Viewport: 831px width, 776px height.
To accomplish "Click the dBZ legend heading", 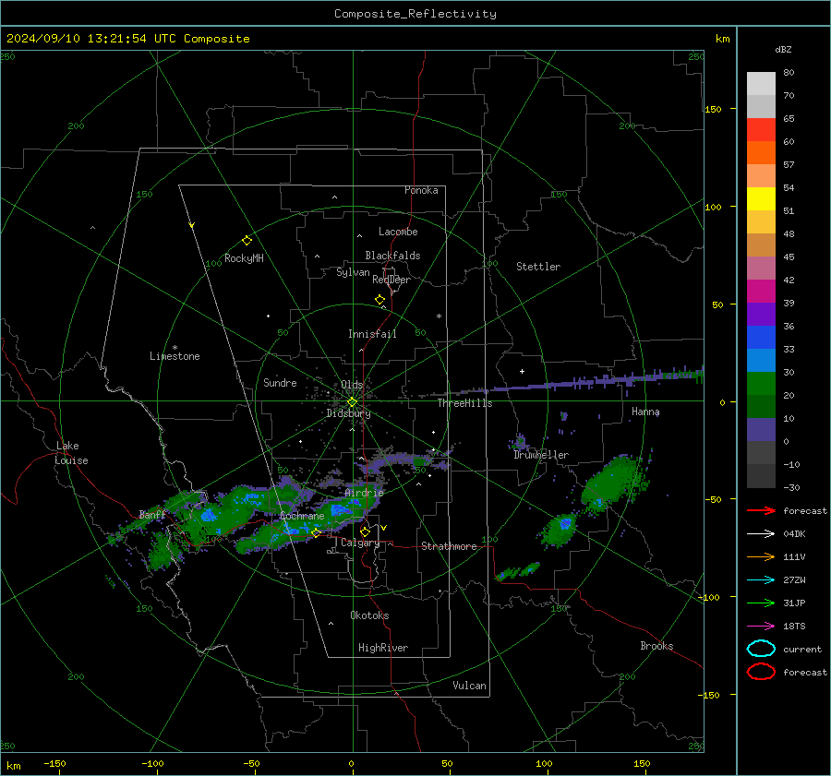I will click(783, 50).
